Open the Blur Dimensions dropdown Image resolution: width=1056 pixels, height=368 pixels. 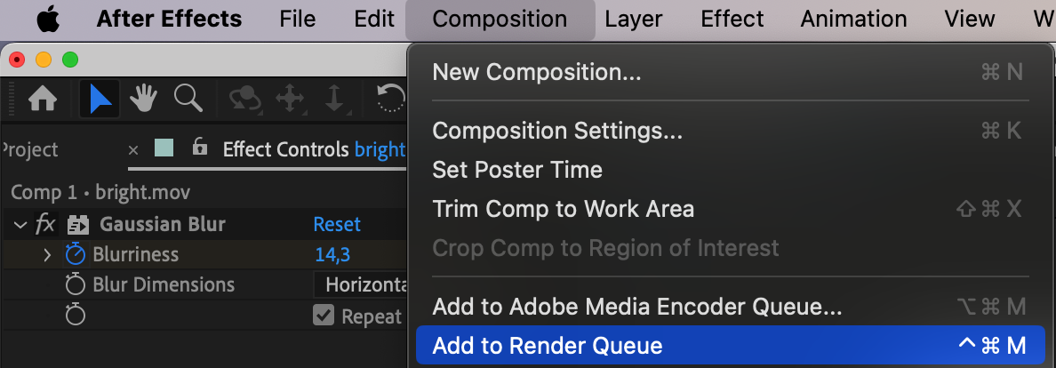361,284
